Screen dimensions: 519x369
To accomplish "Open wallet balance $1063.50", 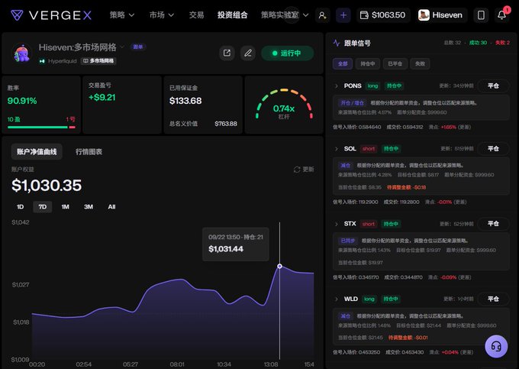I will [383, 15].
